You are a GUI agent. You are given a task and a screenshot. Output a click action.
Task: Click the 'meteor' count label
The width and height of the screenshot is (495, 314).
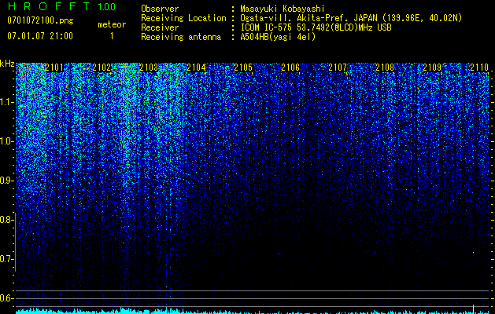[112, 24]
